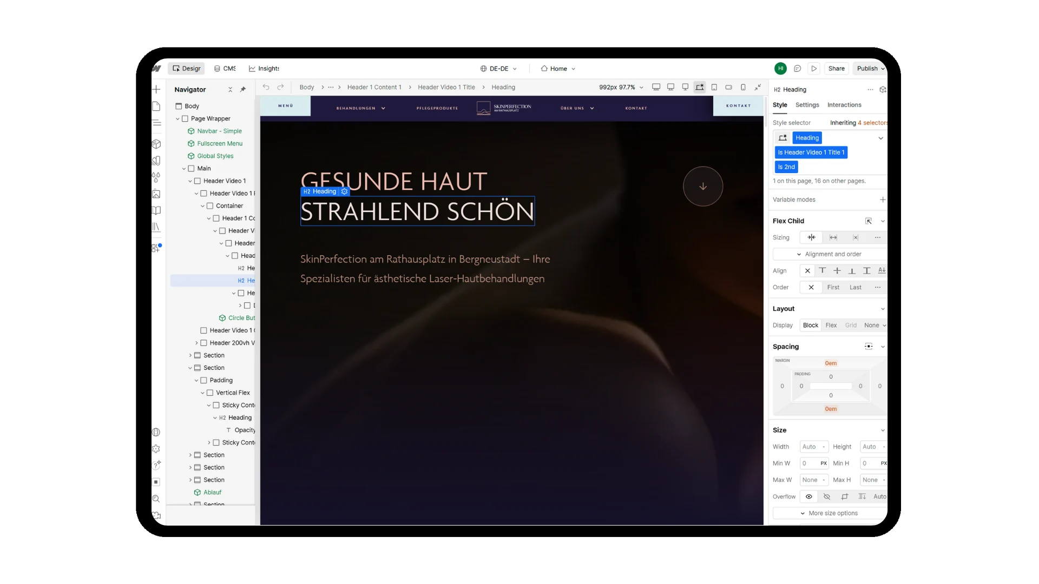Open the Style manager drops icon

[156, 177]
